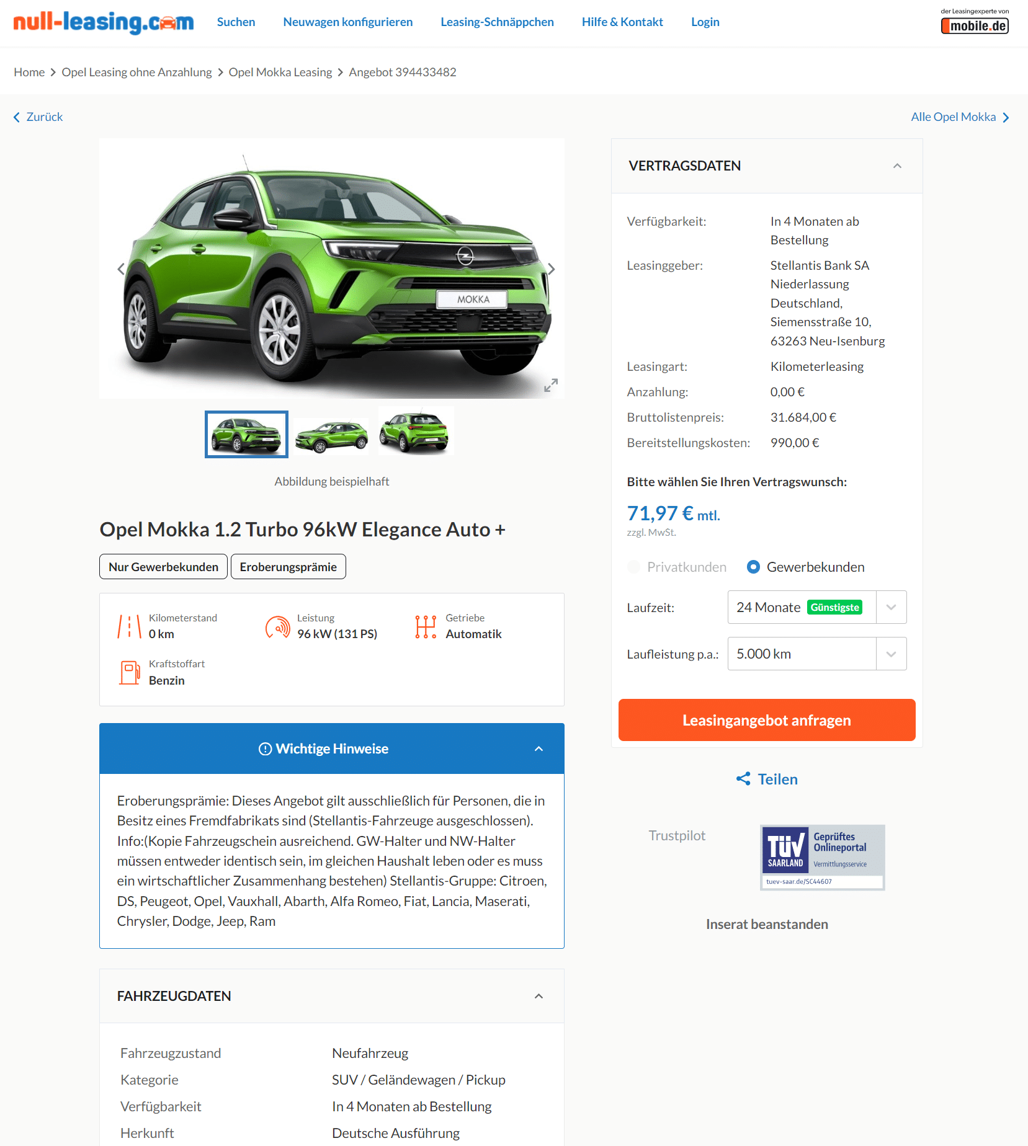
Task: Select the Gewerbekunden radio button
Action: (753, 567)
